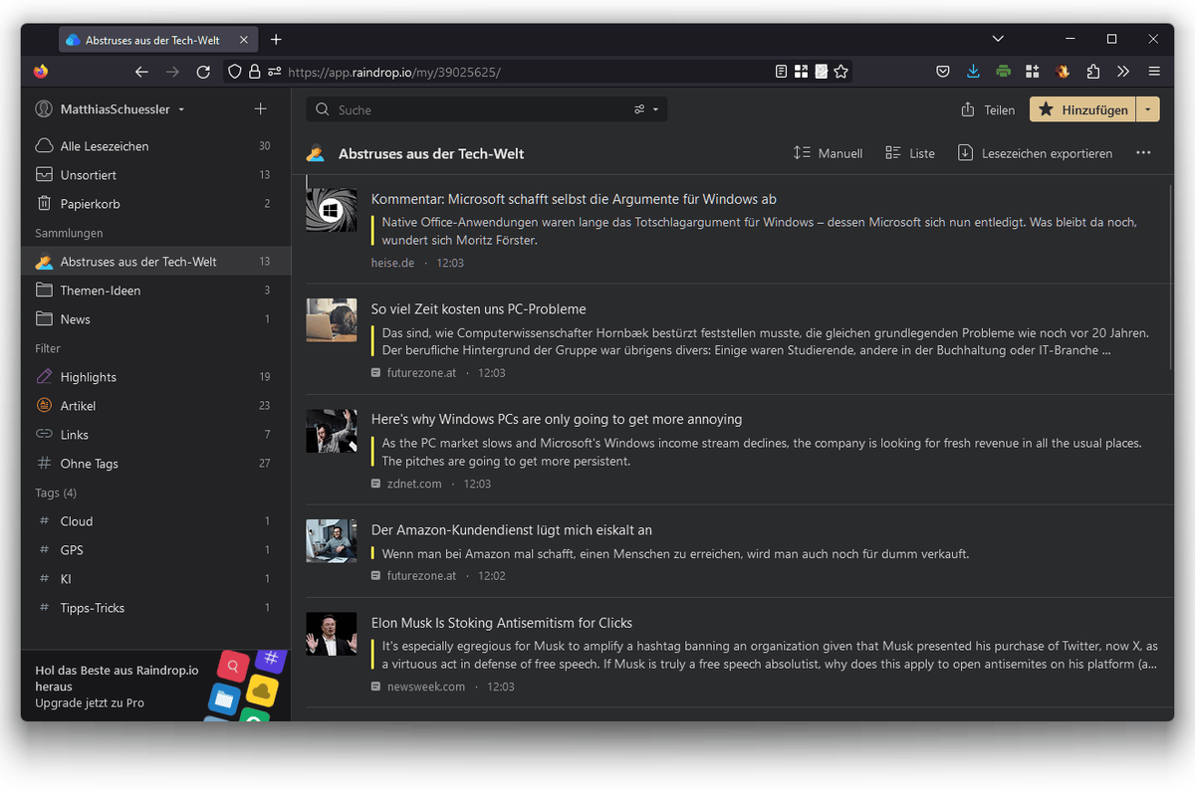Click the Teilen share button
The image size is (1195, 789).
tap(987, 109)
